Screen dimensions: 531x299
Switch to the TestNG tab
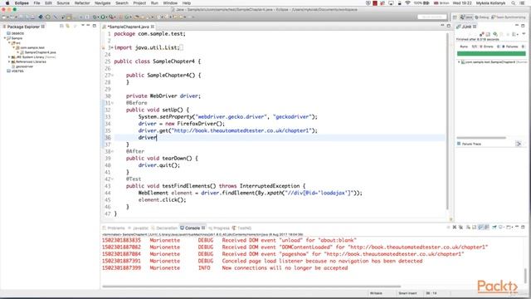pyautogui.click(x=241, y=228)
